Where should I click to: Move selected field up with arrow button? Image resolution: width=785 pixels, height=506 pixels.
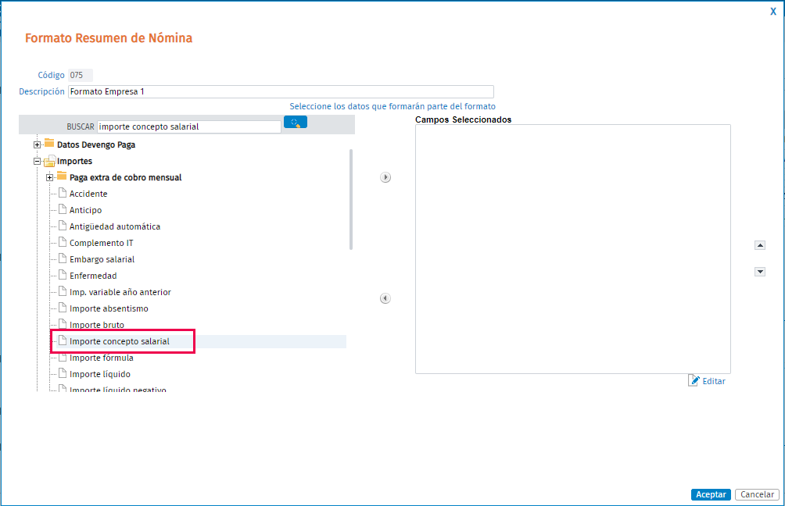(760, 245)
